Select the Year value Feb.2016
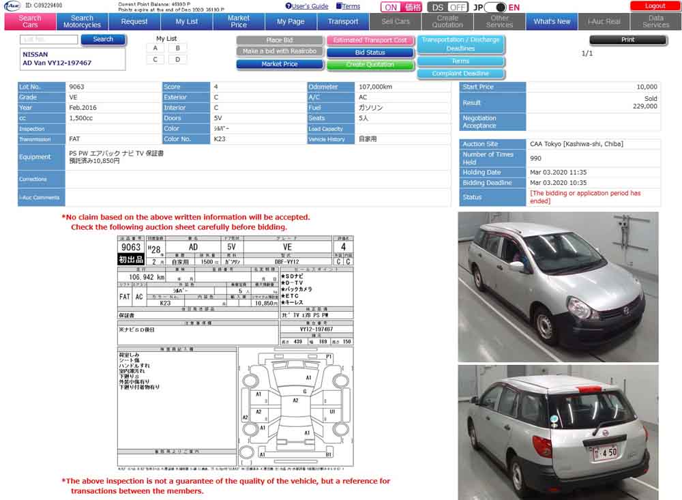682x500 pixels. tap(83, 108)
